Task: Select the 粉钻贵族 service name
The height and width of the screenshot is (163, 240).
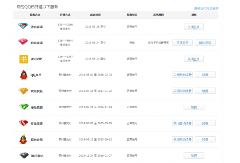Action: (36, 43)
